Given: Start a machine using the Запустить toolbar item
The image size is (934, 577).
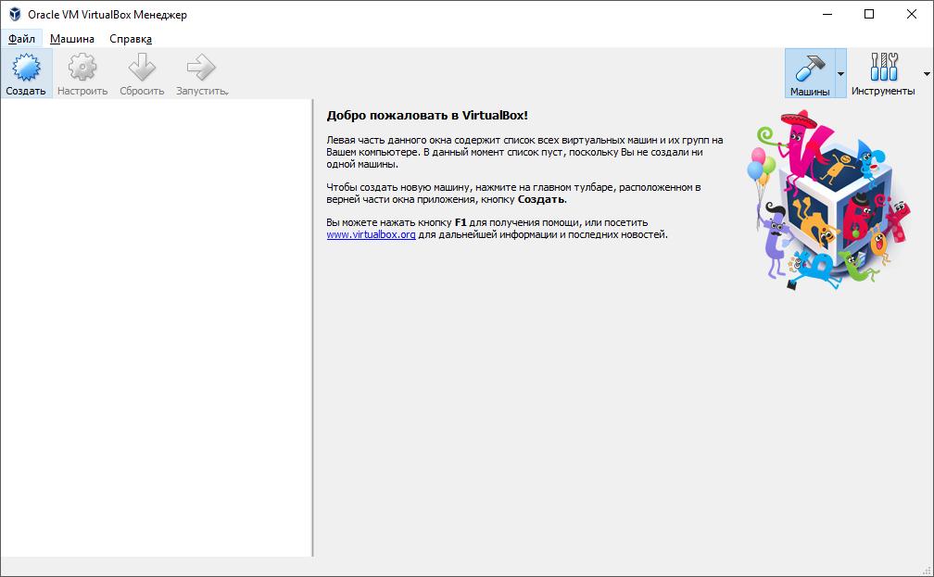Looking at the screenshot, I should tap(200, 72).
